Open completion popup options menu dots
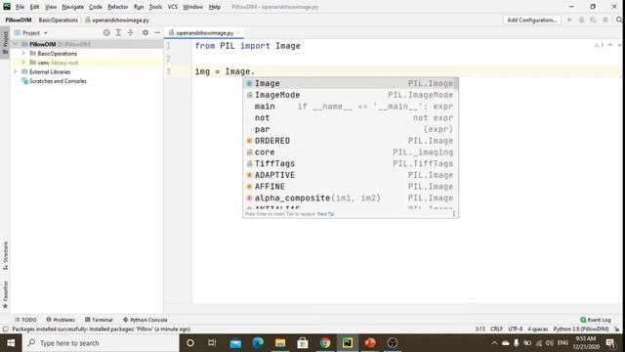Image resolution: width=625 pixels, height=352 pixels. tap(453, 214)
